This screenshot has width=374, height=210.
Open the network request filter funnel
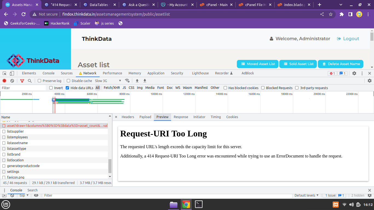[22, 81]
